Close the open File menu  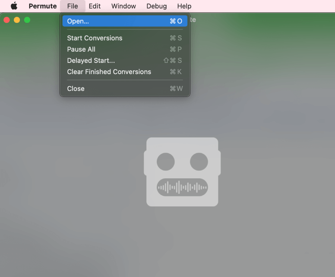(73, 6)
